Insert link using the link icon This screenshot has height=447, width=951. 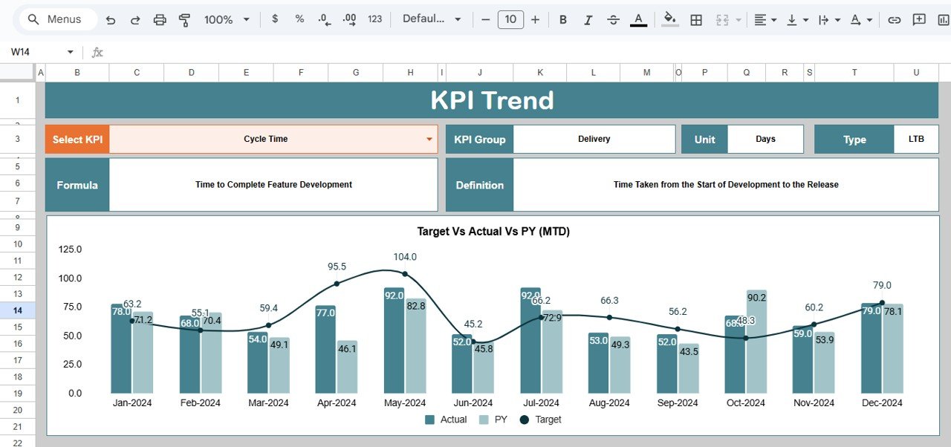pos(895,20)
